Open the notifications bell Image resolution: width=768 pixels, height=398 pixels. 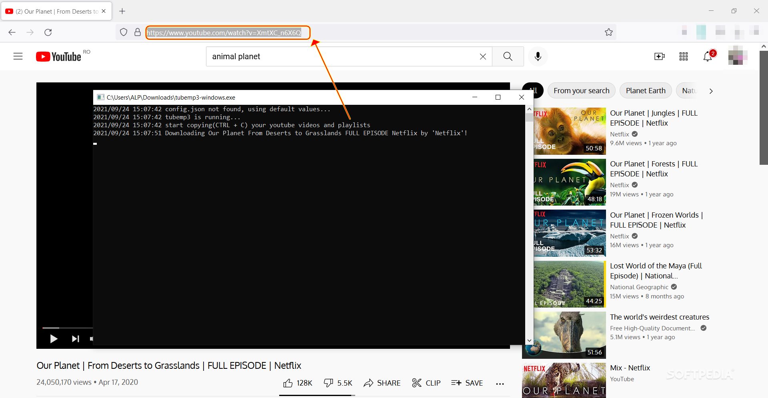click(708, 56)
